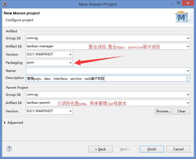Go to previous page with Back button

pos(100,149)
